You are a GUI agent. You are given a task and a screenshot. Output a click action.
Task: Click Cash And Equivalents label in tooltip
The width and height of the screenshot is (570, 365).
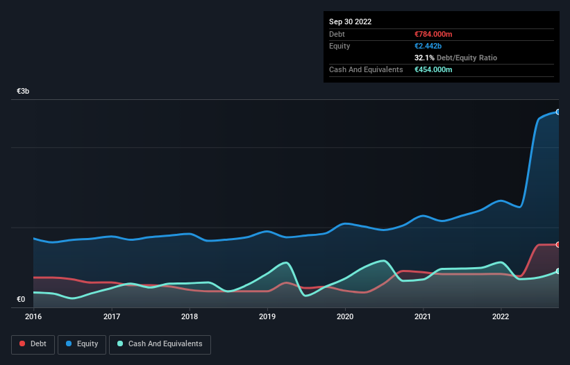(366, 69)
